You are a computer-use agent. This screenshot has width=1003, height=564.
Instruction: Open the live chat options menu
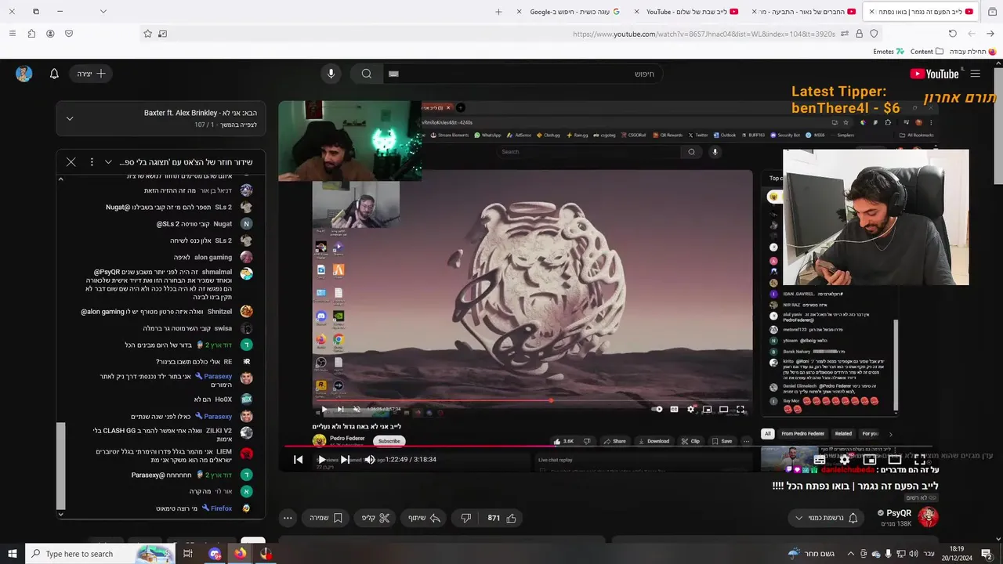[x=91, y=162]
